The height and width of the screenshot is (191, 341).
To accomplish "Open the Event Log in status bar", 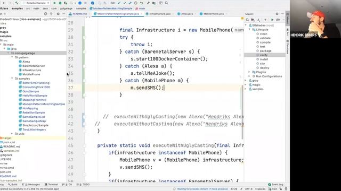I will tap(275, 184).
